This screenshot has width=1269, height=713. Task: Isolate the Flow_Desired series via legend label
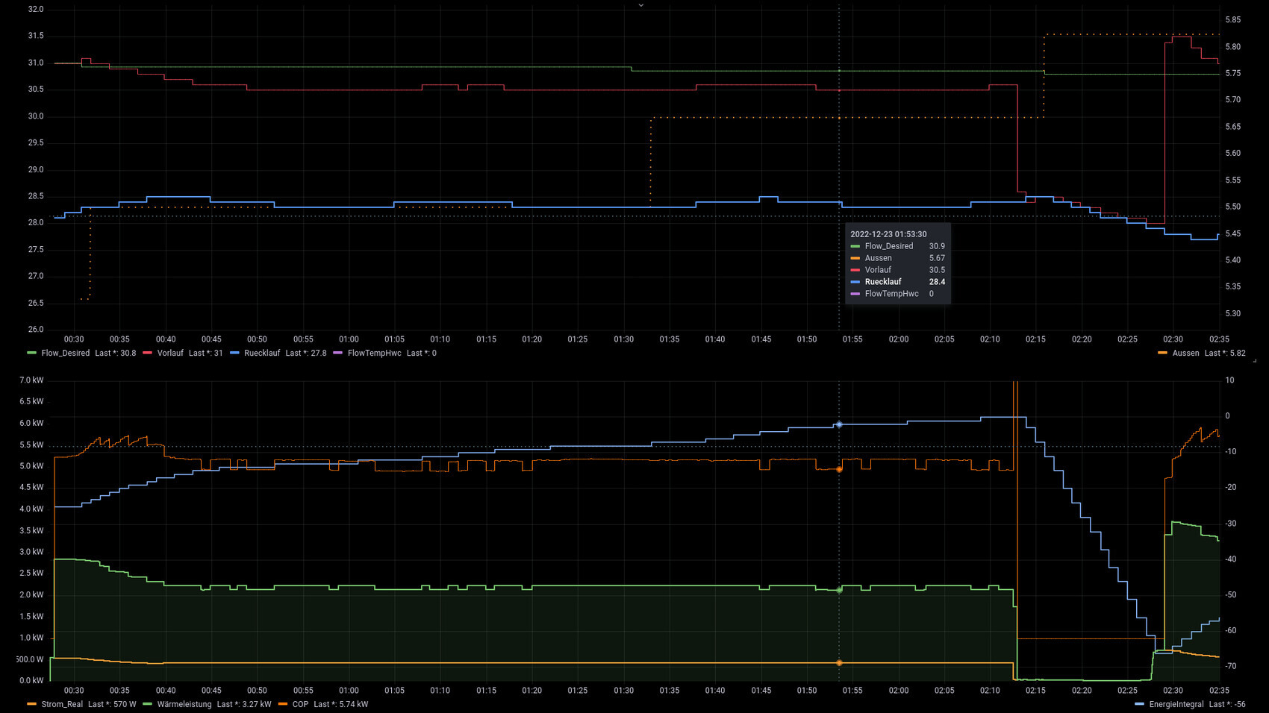(65, 353)
